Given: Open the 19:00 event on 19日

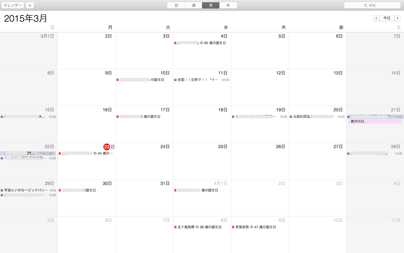Looking at the screenshot, I should [x=260, y=117].
